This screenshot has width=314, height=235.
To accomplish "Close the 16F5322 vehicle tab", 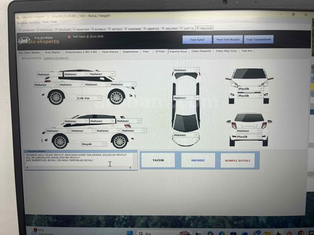I will pyautogui.click(x=109, y=29).
